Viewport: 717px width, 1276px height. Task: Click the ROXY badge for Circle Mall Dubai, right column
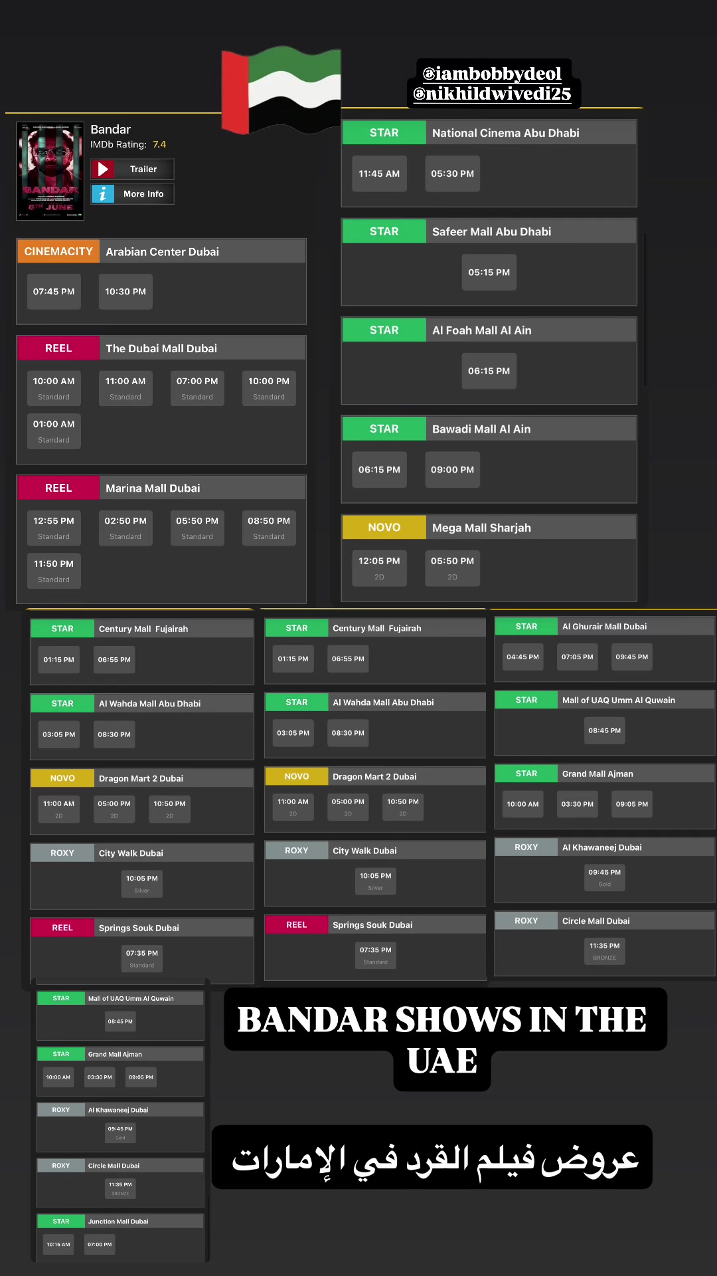(526, 920)
